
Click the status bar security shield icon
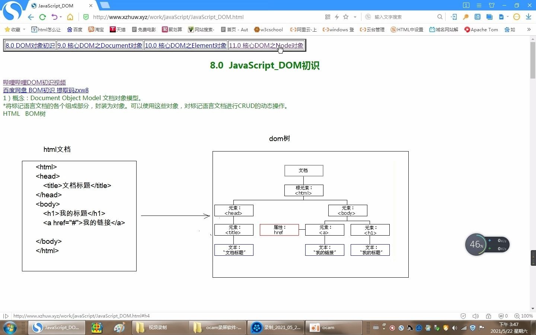[463, 316]
